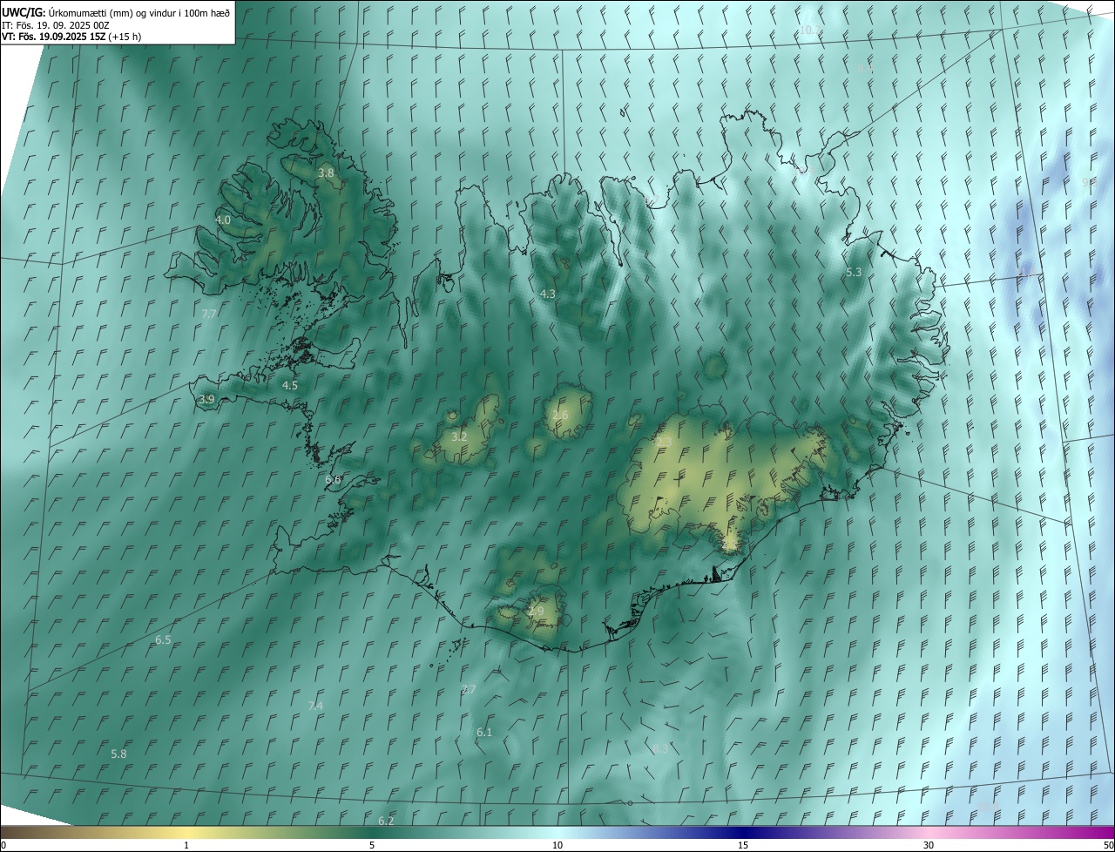Screen dimensions: 1115x852
Task: Click the 4.5 value label on the map
Action: (x=290, y=385)
